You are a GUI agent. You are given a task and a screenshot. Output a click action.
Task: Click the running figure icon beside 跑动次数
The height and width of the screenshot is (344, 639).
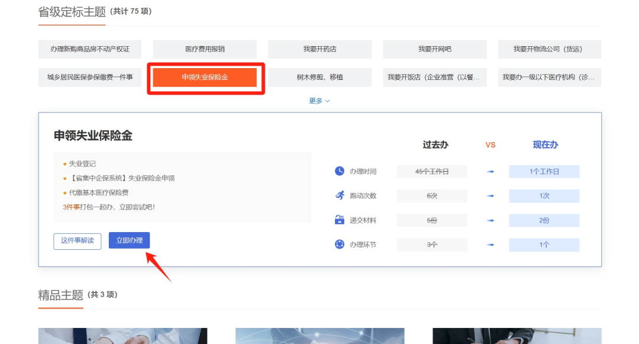[x=340, y=195]
